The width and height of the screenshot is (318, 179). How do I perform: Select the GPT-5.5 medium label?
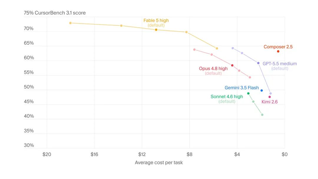(280, 64)
